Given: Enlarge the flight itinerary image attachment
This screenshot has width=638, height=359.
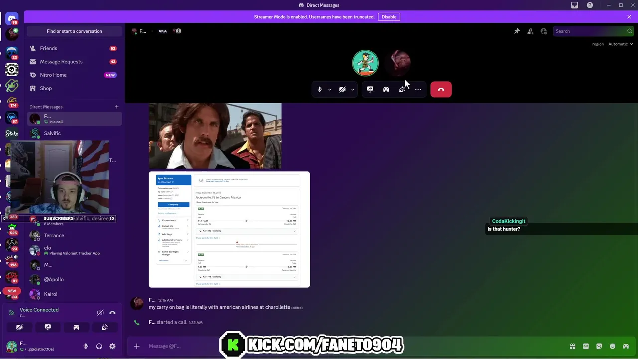Looking at the screenshot, I should point(229,229).
